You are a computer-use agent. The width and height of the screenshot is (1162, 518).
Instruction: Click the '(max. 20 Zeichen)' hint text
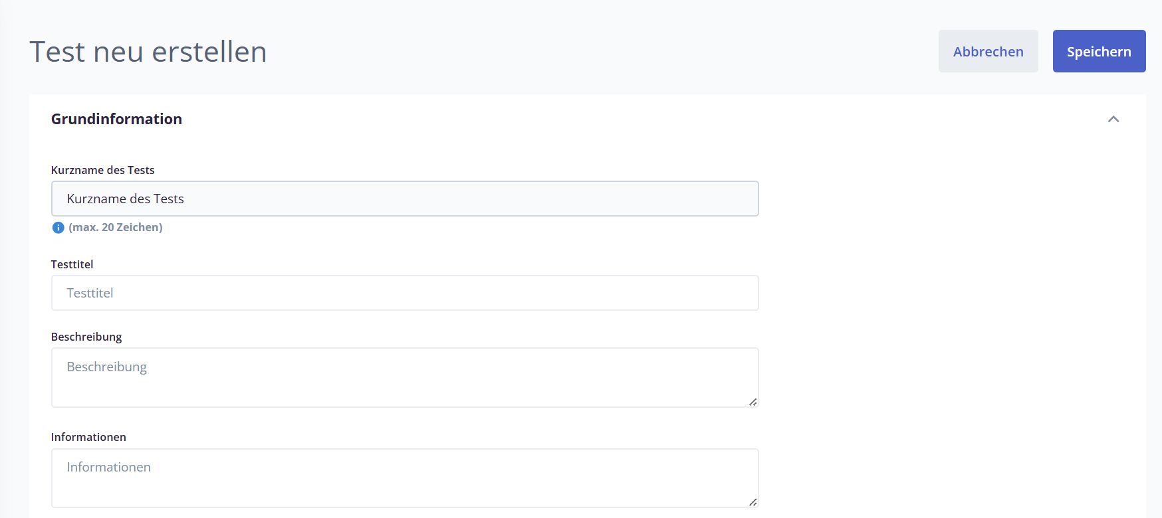116,227
